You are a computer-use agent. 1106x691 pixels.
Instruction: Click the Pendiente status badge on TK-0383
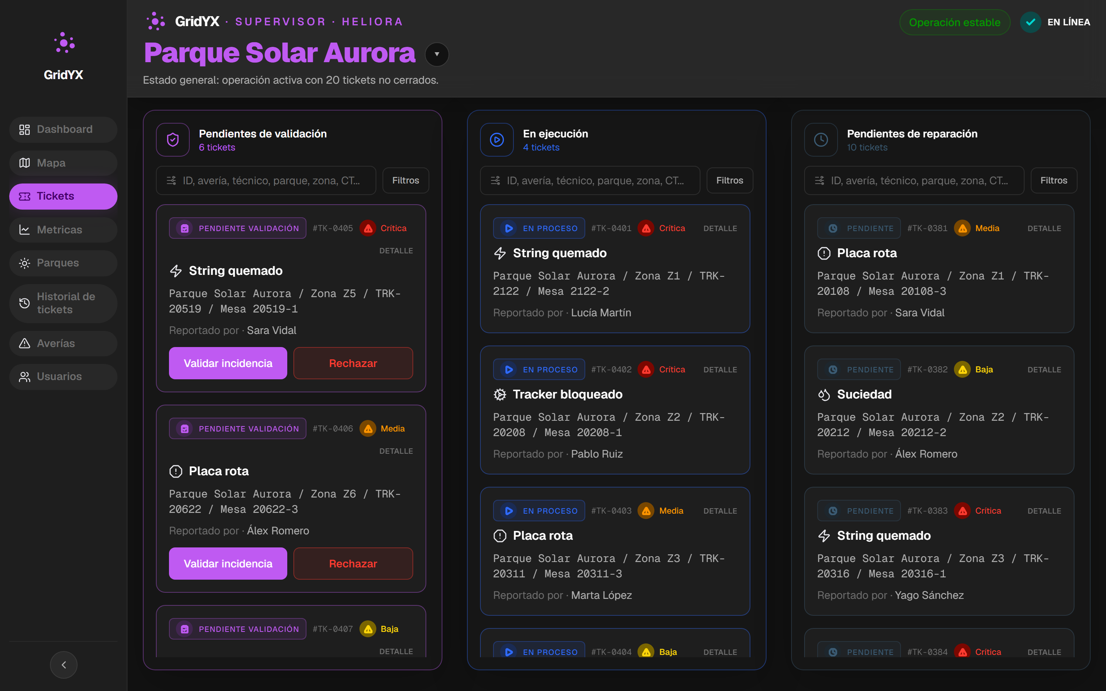pos(859,511)
